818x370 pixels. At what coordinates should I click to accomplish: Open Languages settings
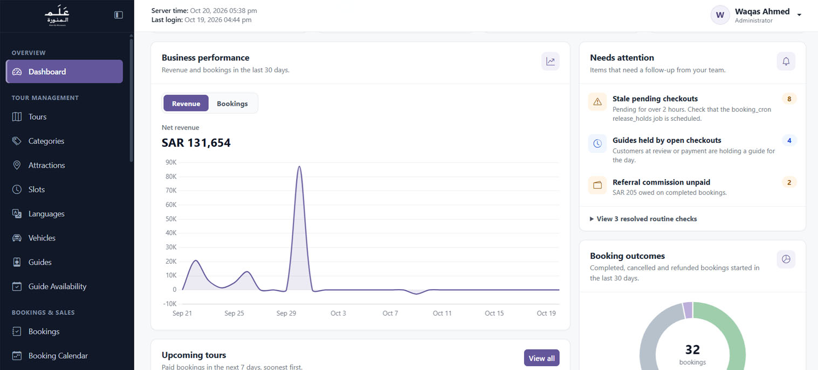click(64, 214)
